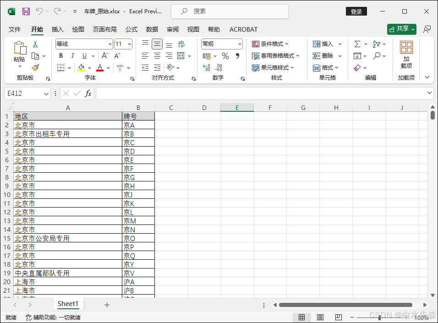Undo the last action

point(39,11)
